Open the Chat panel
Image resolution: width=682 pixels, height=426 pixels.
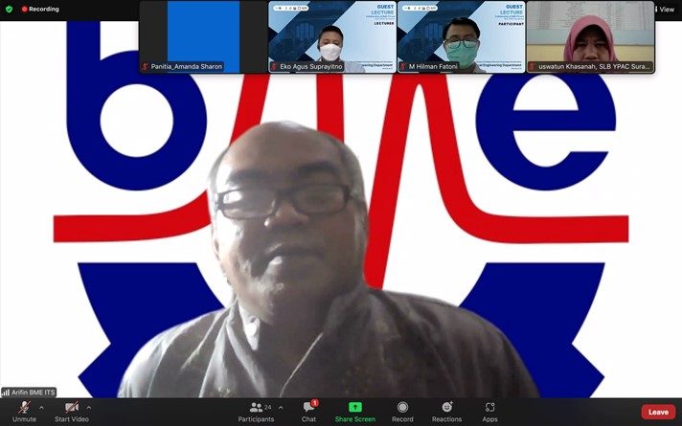click(x=308, y=411)
